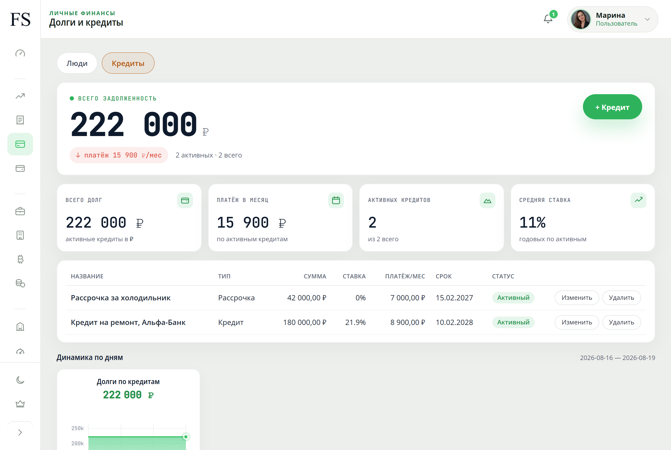Click the 7 000,00 ₽ payment cell
This screenshot has height=450, width=671.
[407, 298]
